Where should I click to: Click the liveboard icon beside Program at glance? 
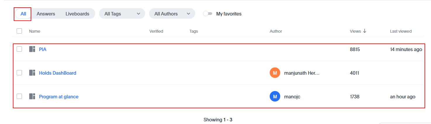[x=32, y=97]
